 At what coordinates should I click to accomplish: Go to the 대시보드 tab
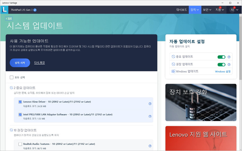point(181,10)
